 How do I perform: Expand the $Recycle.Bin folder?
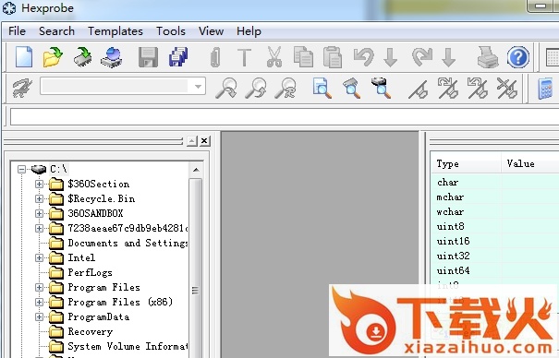pos(39,198)
